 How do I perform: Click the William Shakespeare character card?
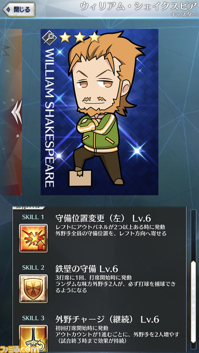pyautogui.click(x=99, y=112)
